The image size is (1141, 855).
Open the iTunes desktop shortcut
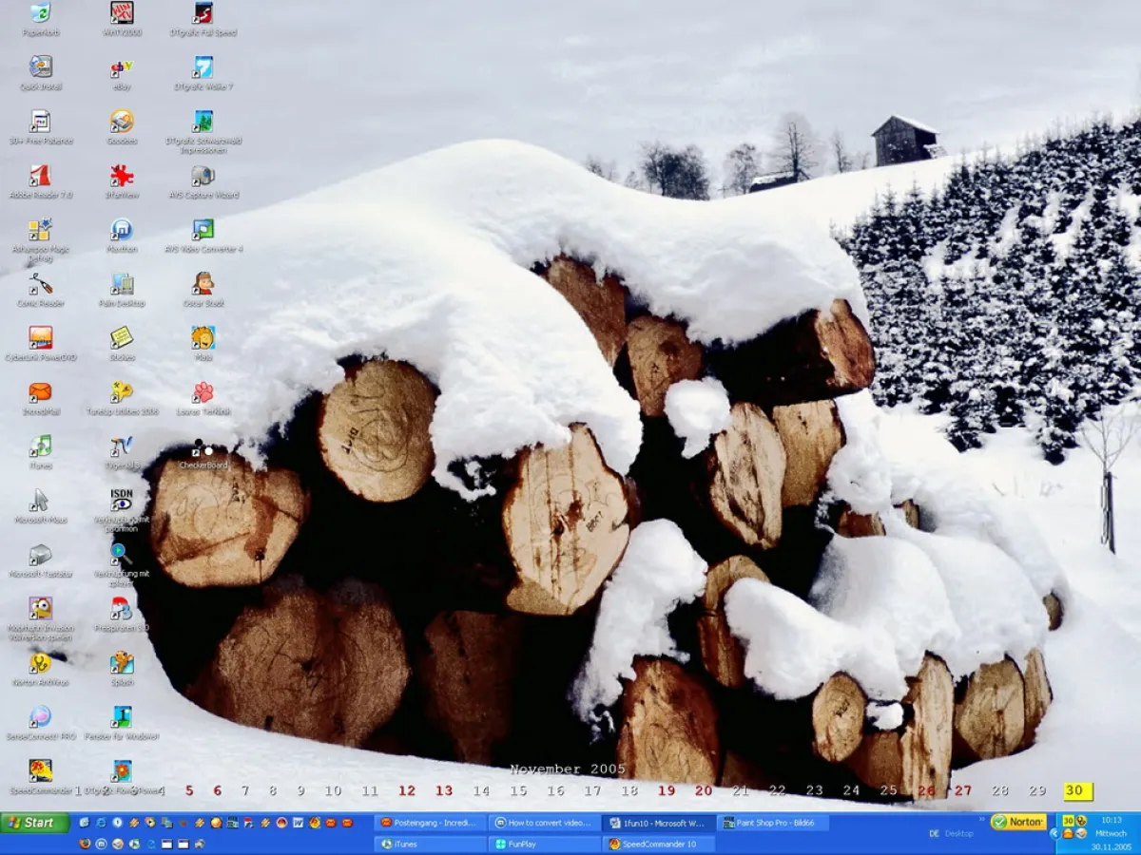40,447
